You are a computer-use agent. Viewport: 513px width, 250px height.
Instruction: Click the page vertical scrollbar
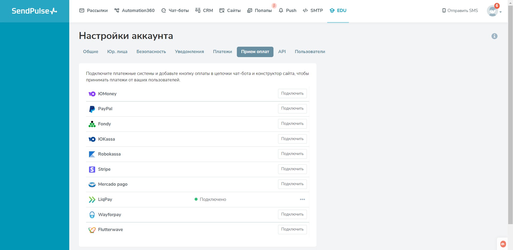point(510,115)
